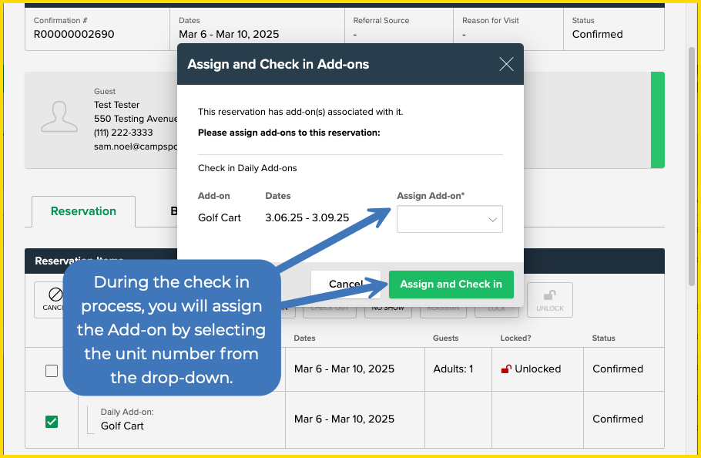Close the Assign and Check in Add-ons dialog
Screen dimensions: 701x458
coord(506,64)
